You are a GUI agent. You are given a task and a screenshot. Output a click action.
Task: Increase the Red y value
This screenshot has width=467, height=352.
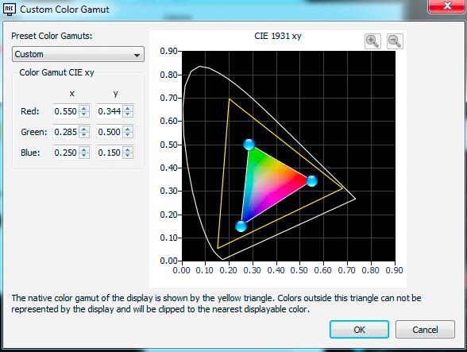[128, 108]
